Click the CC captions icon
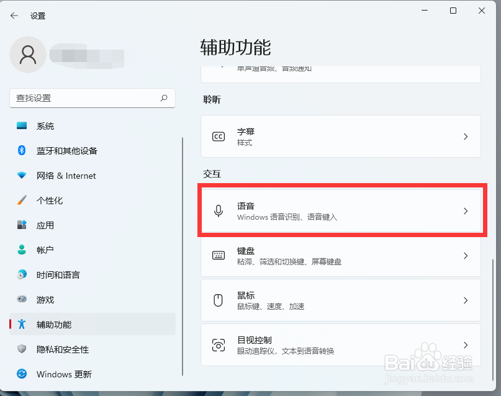 (219, 137)
